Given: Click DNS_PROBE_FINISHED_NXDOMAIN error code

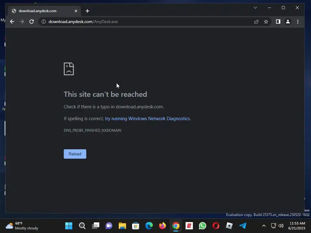Looking at the screenshot, I should 92,130.
